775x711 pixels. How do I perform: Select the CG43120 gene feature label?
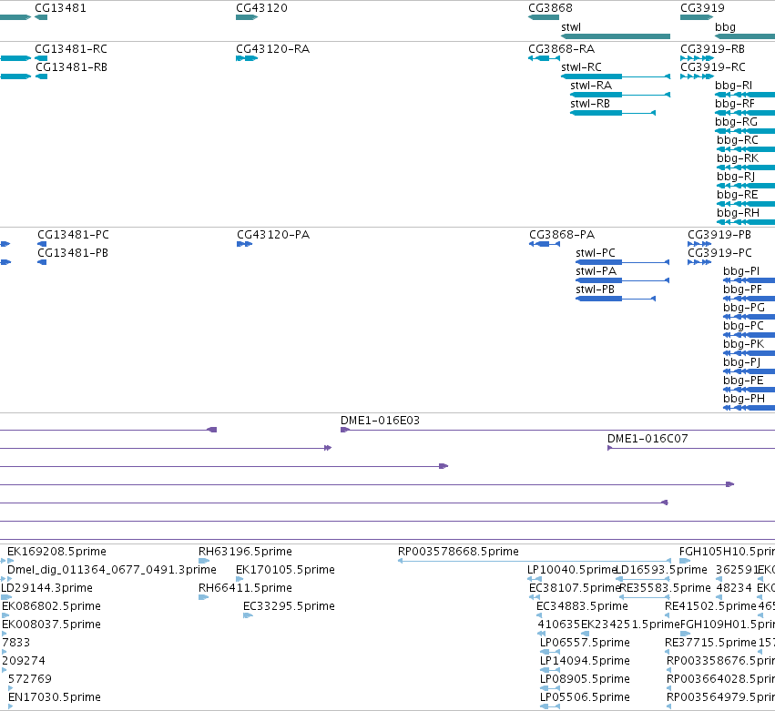pos(261,8)
